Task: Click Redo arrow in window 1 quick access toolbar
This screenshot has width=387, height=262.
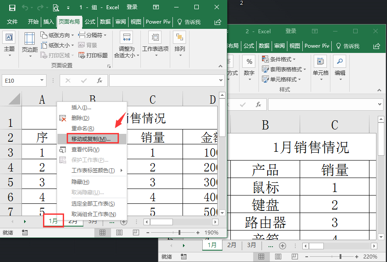Action: coord(40,7)
